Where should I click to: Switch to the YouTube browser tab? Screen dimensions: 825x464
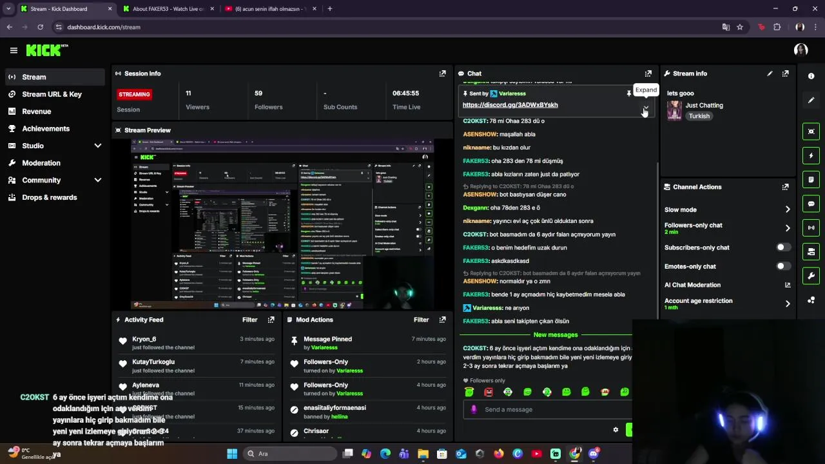tap(270, 9)
